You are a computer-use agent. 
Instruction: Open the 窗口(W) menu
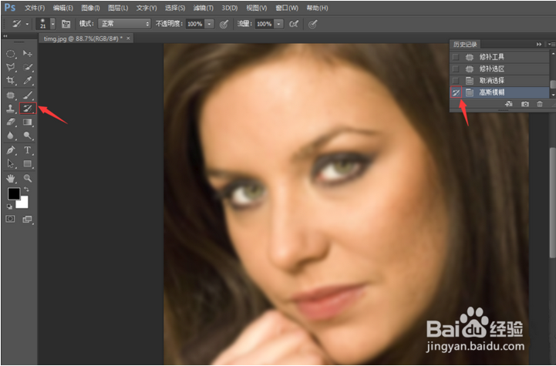click(287, 8)
